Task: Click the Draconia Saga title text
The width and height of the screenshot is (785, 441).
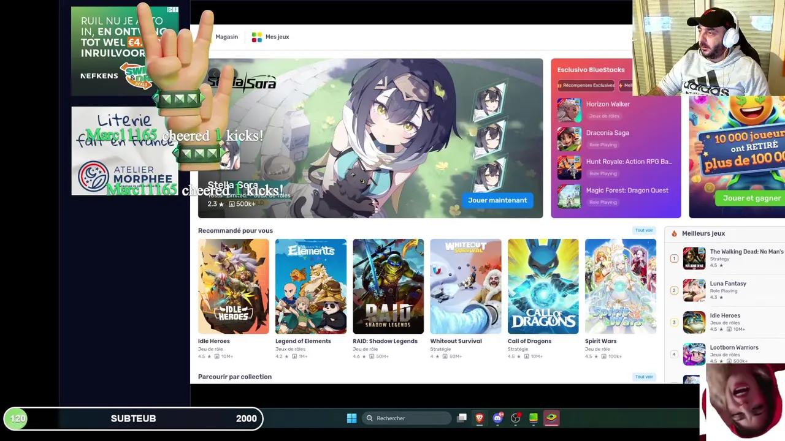Action: pos(607,133)
